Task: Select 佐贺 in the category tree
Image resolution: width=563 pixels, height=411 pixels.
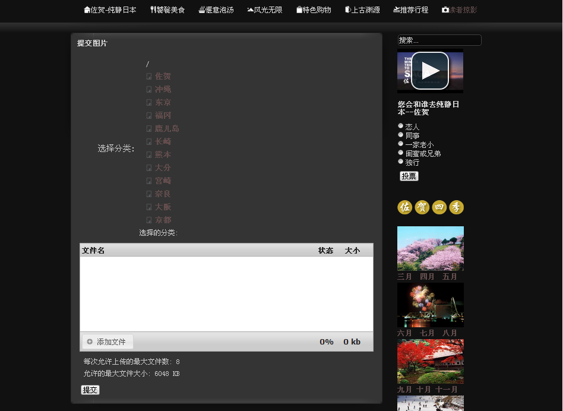Action: coord(163,76)
